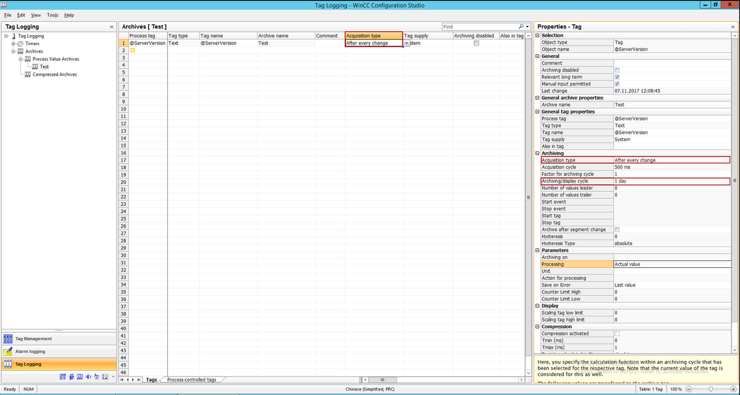Toggle Compression activated checkbox
740x395 pixels.
pyautogui.click(x=617, y=333)
